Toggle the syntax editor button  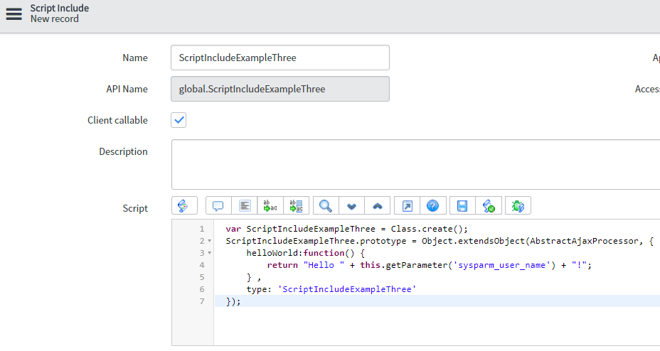tap(183, 206)
